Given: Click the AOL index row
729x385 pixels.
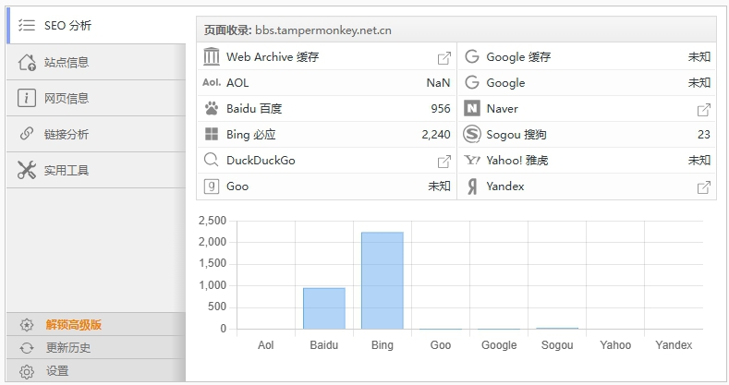Looking at the screenshot, I should [x=326, y=83].
